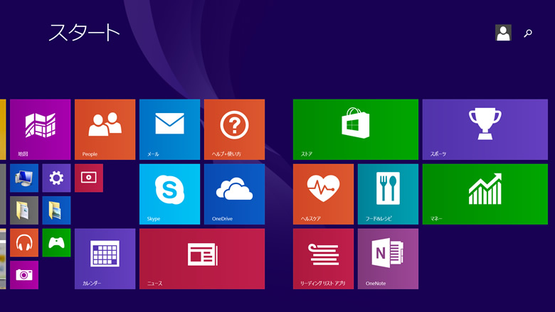Click the user account picture

[x=503, y=33]
